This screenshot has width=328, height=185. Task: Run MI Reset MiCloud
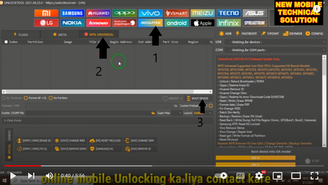coord(105,140)
